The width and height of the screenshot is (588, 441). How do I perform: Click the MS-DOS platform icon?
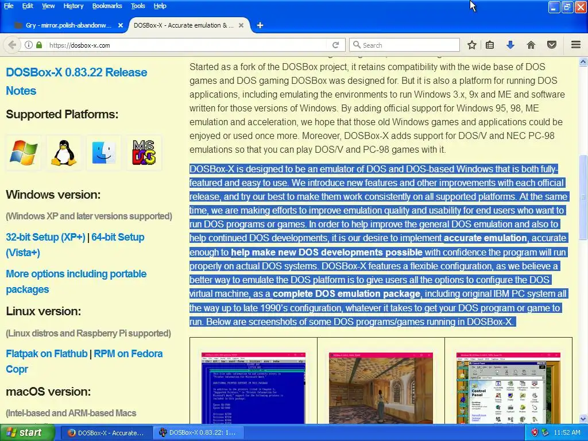[144, 153]
